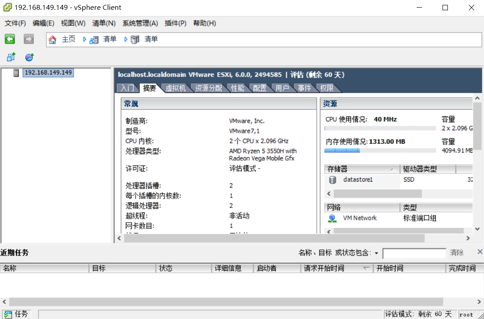Switch to the 性能 tab
The width and height of the screenshot is (484, 319).
238,88
